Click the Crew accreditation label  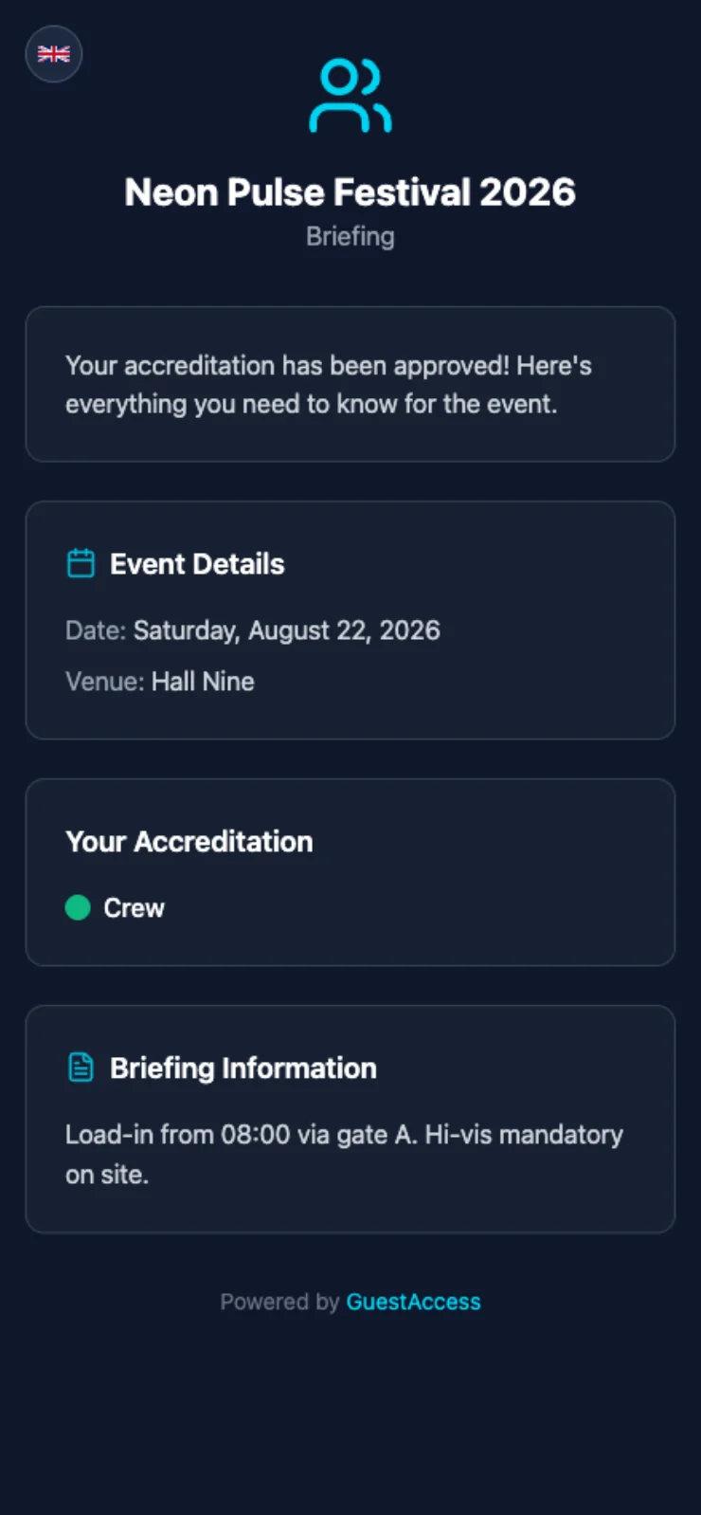[x=134, y=908]
